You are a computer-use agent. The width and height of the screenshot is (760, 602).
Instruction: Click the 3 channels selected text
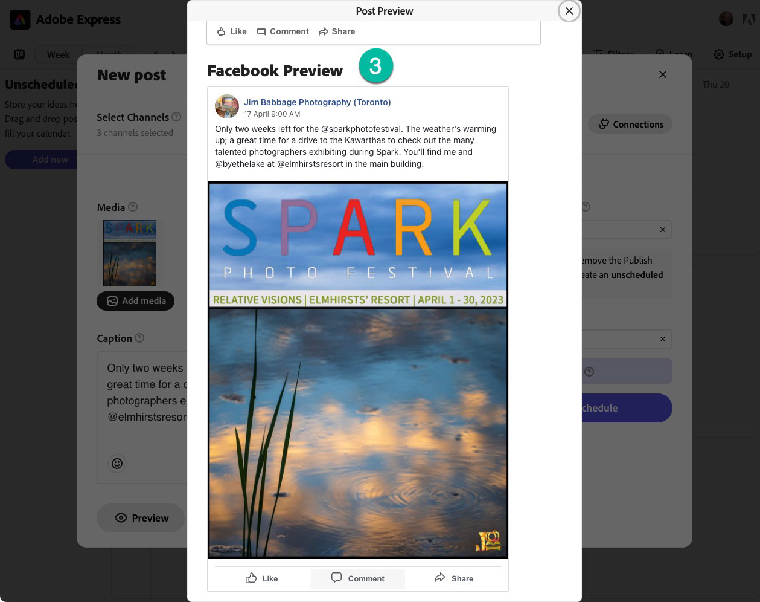pyautogui.click(x=135, y=132)
